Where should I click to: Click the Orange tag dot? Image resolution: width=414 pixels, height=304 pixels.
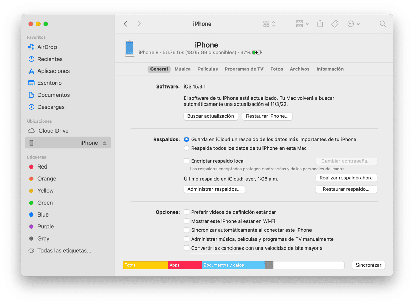pyautogui.click(x=31, y=179)
